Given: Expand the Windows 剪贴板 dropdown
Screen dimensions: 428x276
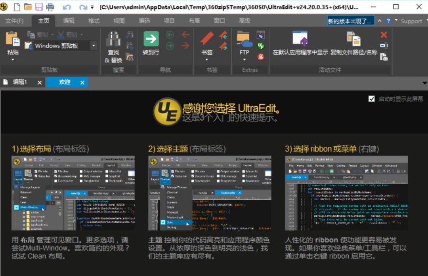Looking at the screenshot, I should pyautogui.click(x=93, y=46).
